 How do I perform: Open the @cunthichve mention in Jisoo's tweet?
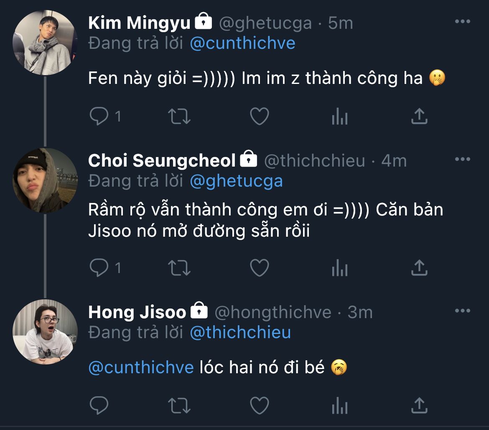point(141,367)
